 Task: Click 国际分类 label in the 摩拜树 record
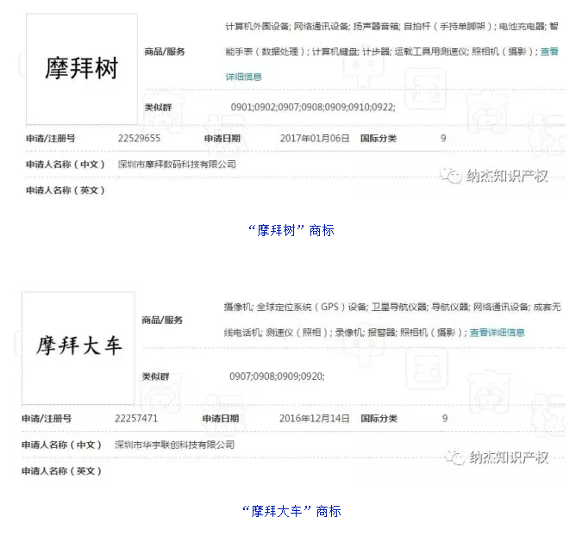coord(379,139)
